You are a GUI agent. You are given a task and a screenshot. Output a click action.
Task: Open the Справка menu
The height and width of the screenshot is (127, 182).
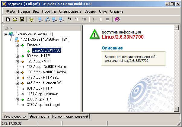pos(117,11)
